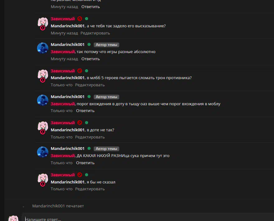Viewport: 274px width, 221px height.
Task: Click Редактировать under "я бы не сказал" comment
Action: (90, 189)
